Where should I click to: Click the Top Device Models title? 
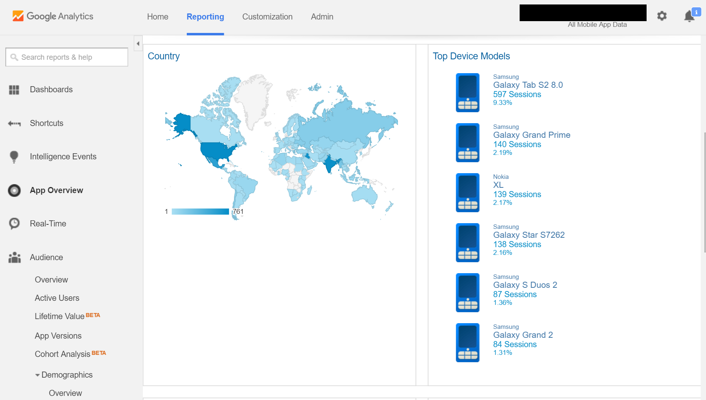pos(471,56)
